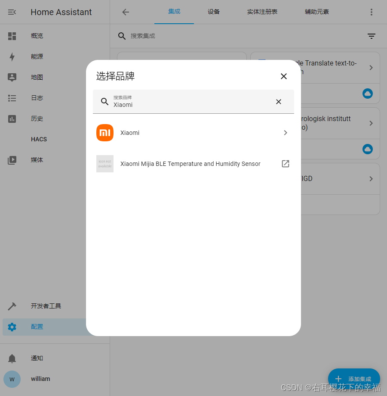Expand the Google Translate text-to-speech card

(371, 68)
